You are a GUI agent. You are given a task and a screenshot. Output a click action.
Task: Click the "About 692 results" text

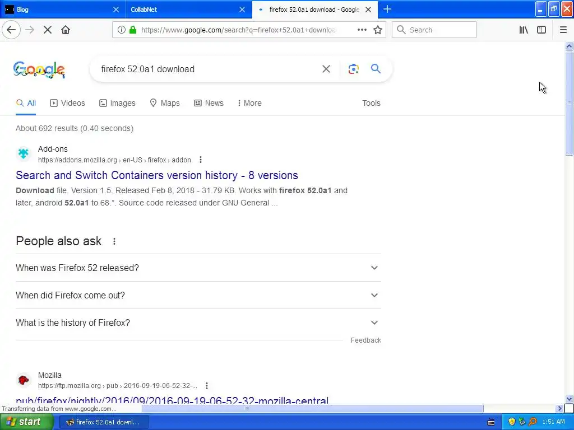tap(75, 128)
